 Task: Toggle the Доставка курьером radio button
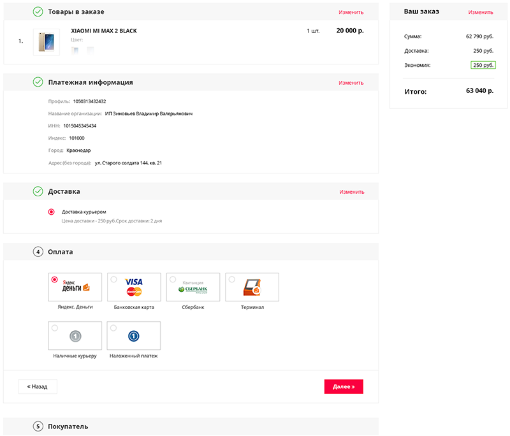(x=52, y=212)
